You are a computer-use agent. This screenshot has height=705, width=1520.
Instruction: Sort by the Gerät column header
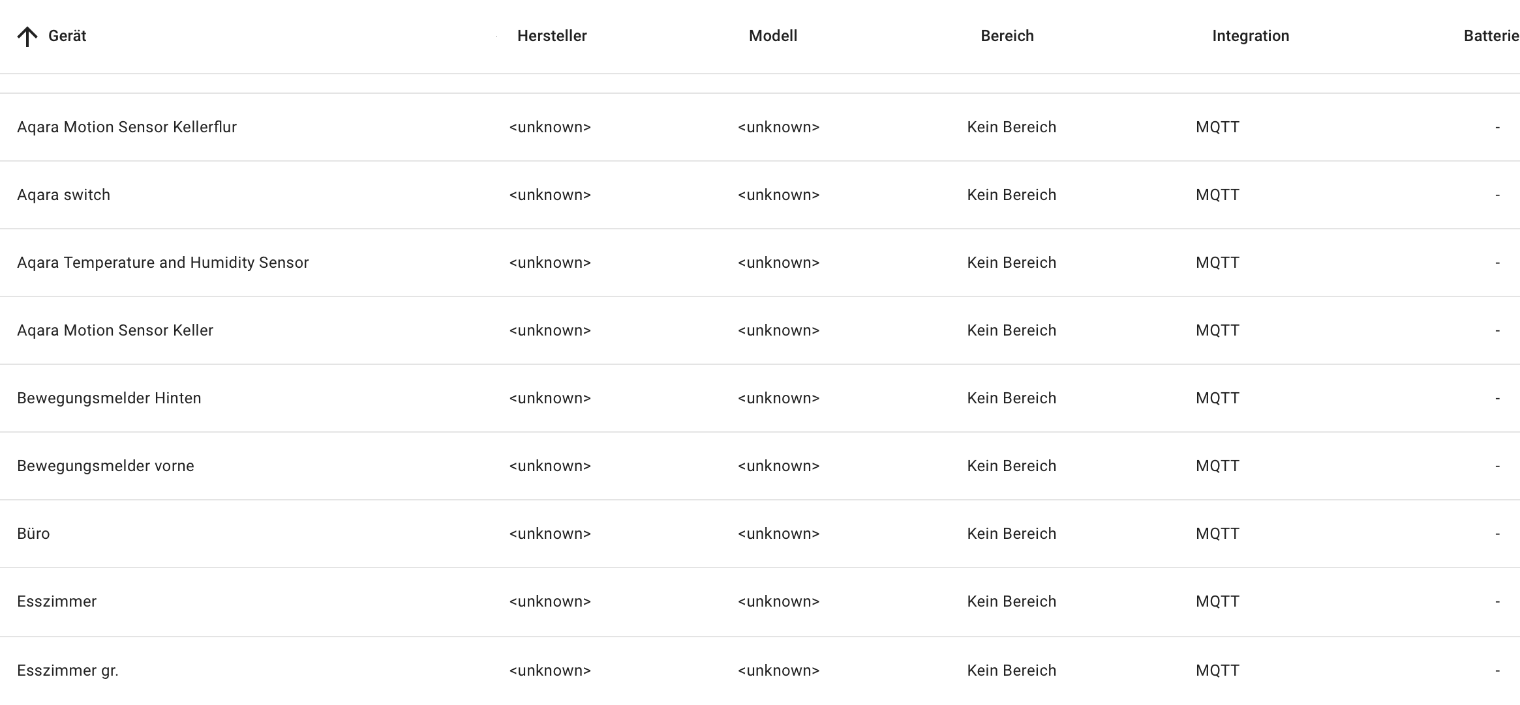[x=67, y=36]
